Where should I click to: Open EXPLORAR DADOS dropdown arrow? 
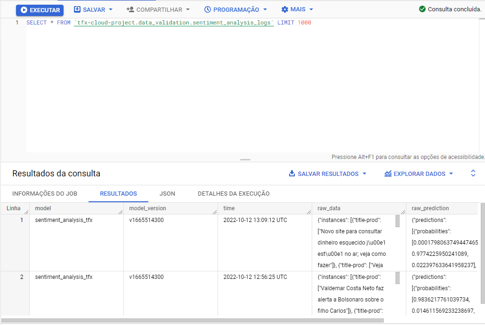[451, 174]
